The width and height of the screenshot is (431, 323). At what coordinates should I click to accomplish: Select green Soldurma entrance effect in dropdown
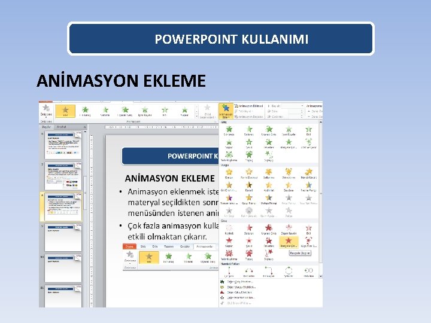(x=249, y=131)
